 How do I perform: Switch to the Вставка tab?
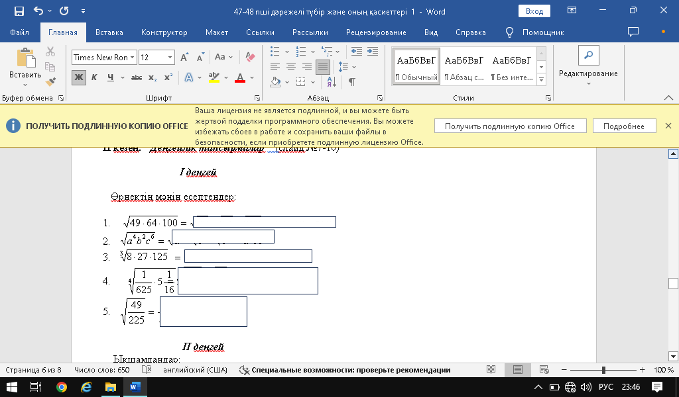pyautogui.click(x=109, y=32)
